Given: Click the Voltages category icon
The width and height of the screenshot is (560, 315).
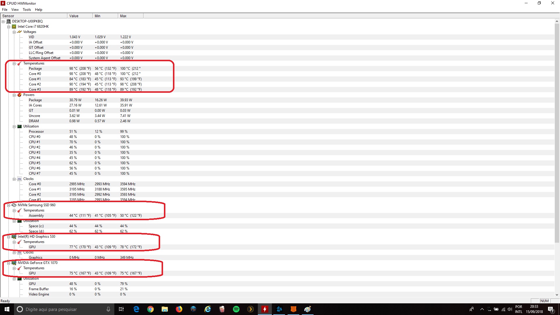Looking at the screenshot, I should [20, 32].
